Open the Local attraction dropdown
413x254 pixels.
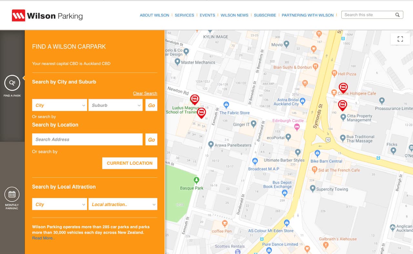[x=123, y=204]
